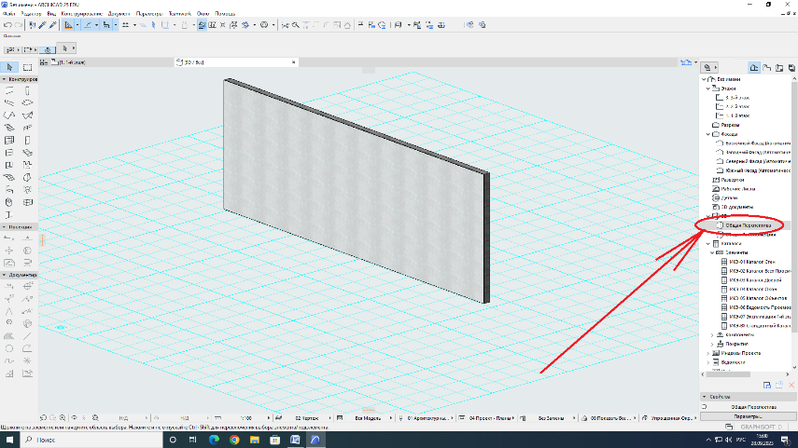The height and width of the screenshot is (448, 798).
Task: Open the Файл menu
Action: pyautogui.click(x=9, y=14)
